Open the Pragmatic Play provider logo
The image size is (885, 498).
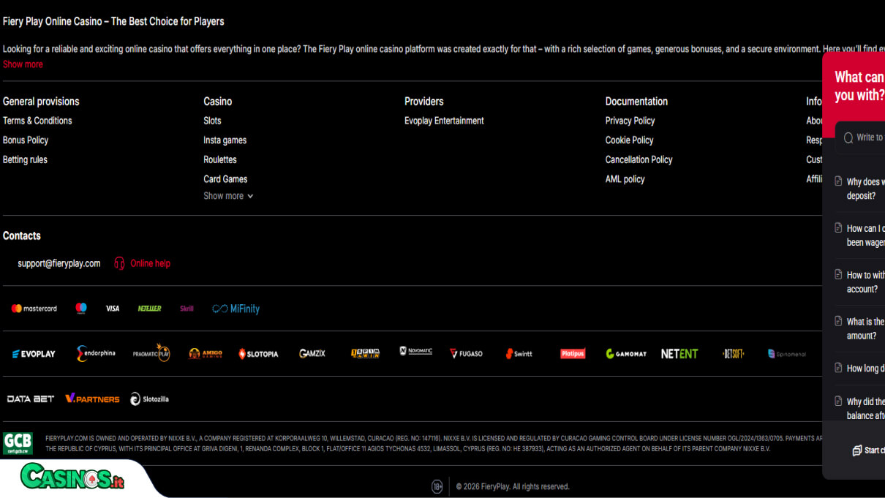(151, 353)
